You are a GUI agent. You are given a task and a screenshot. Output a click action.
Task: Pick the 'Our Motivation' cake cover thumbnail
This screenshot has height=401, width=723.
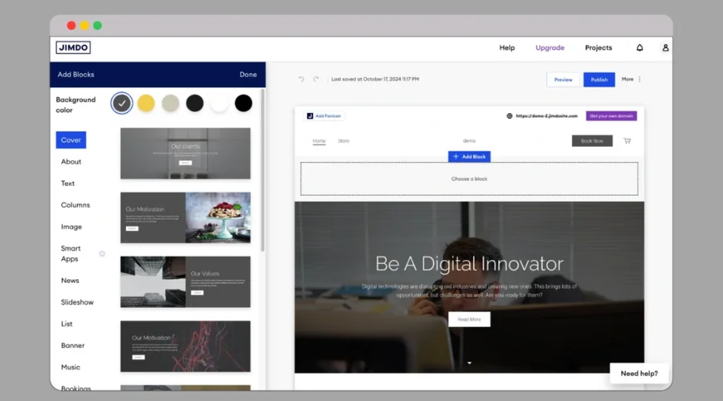point(186,218)
